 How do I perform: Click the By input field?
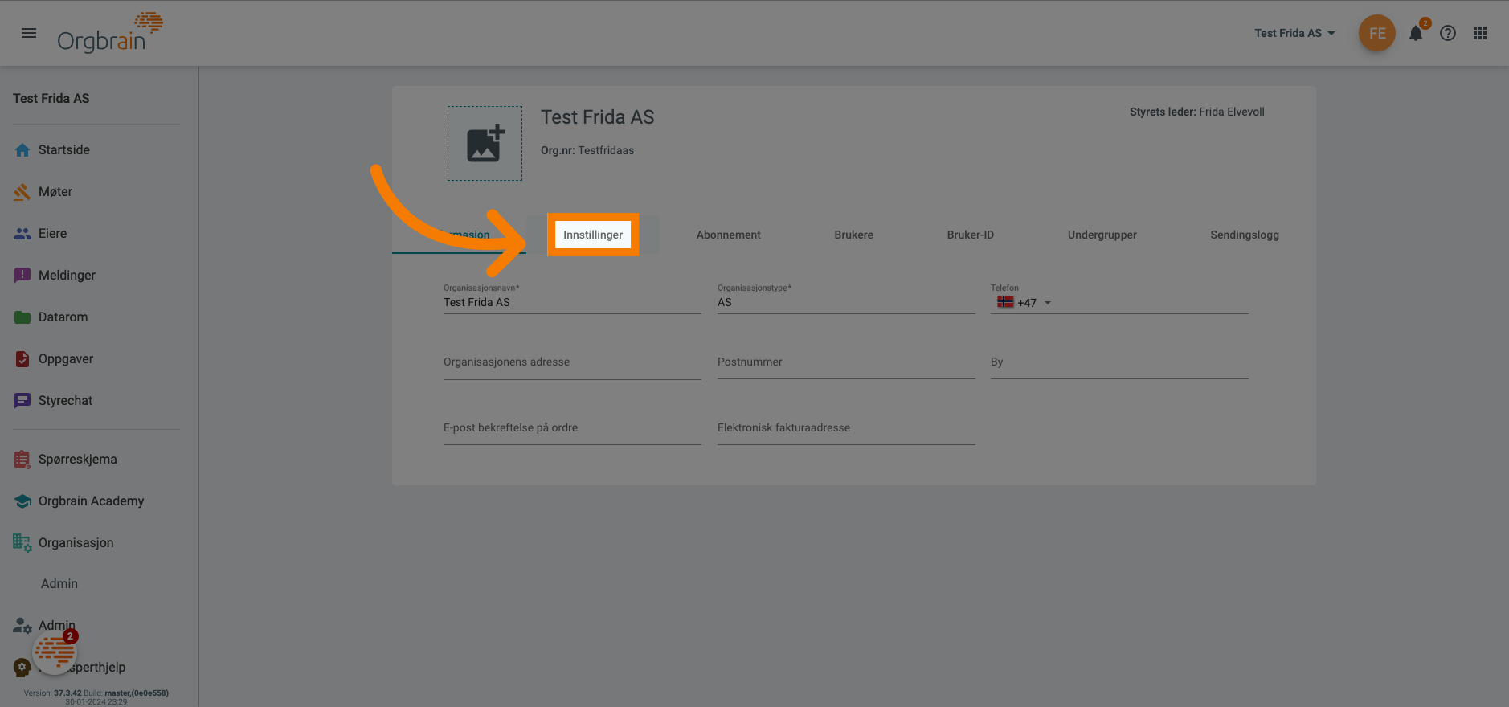coord(1119,362)
